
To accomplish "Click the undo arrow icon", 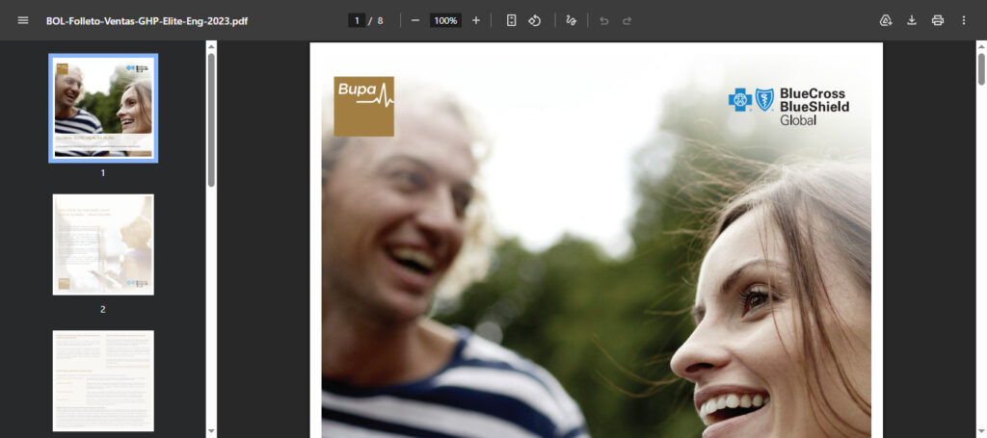I will [604, 21].
